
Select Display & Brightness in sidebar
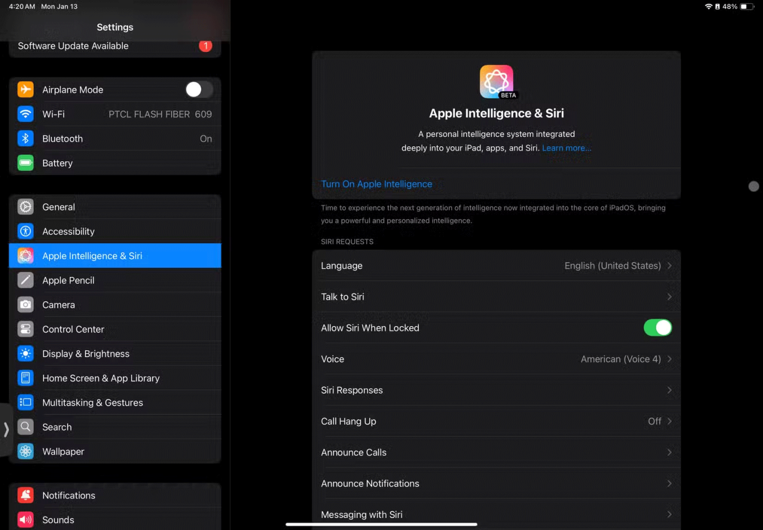tap(86, 354)
